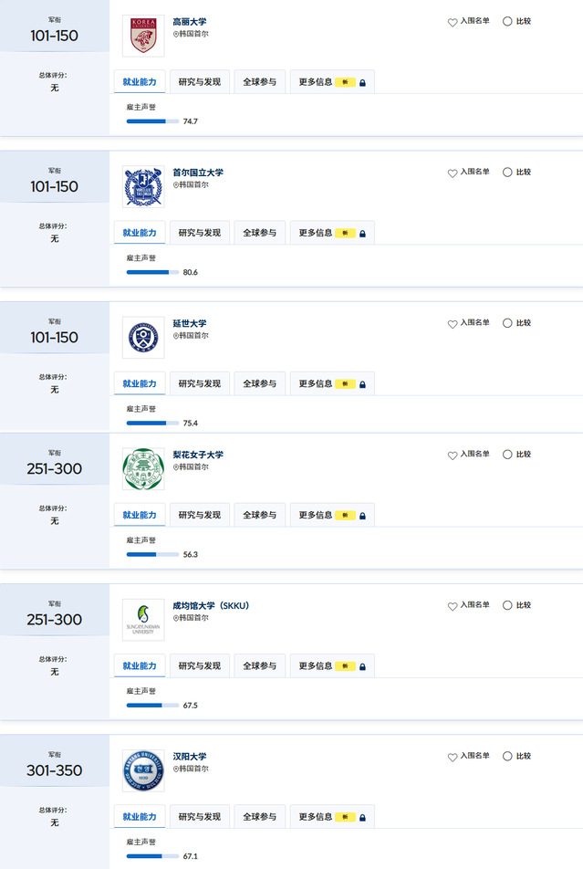Toggle the 比较 radio button for 高丽大学
The height and width of the screenshot is (869, 583).
(x=507, y=21)
